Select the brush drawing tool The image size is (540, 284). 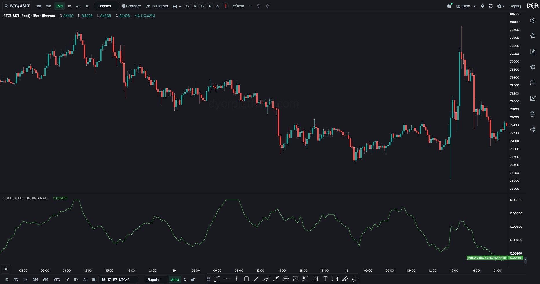pyautogui.click(x=266, y=279)
